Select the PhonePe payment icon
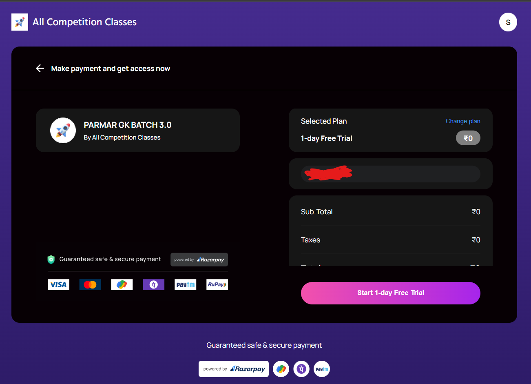This screenshot has height=384, width=531. (x=153, y=284)
